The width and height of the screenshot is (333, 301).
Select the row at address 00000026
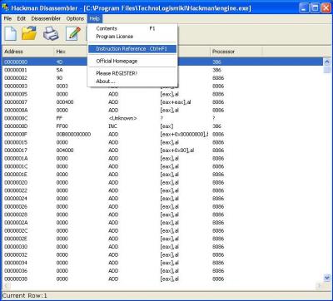click(163, 207)
